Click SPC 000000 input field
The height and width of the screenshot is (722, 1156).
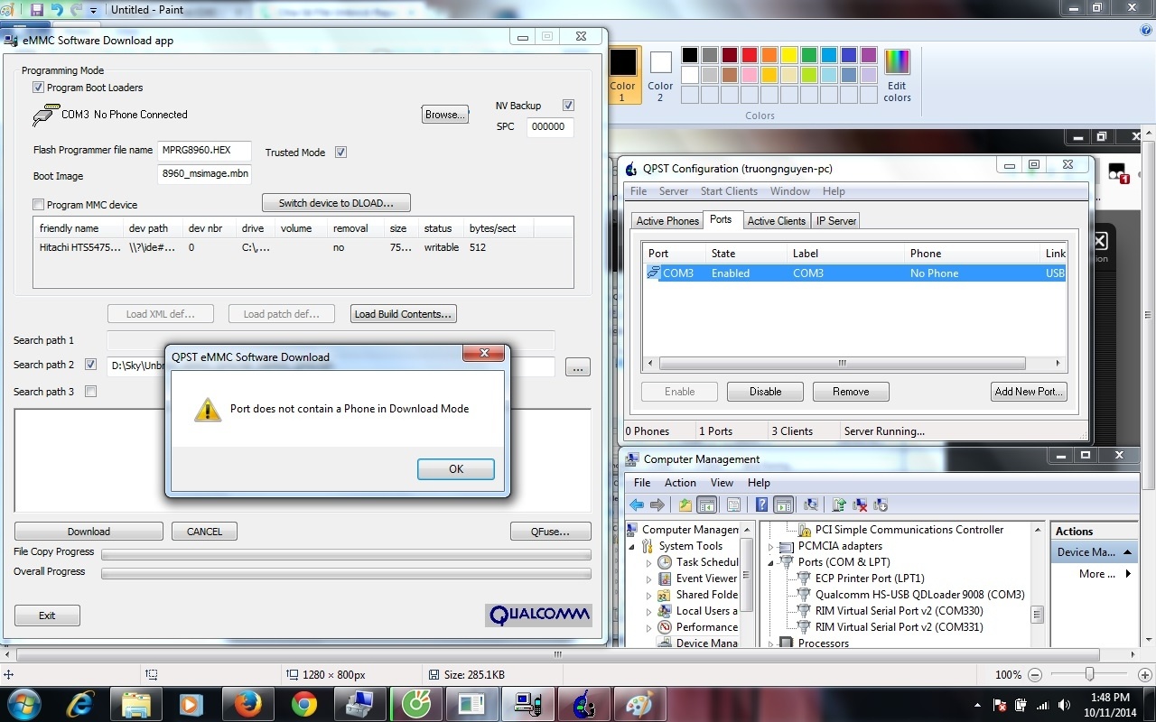[549, 127]
